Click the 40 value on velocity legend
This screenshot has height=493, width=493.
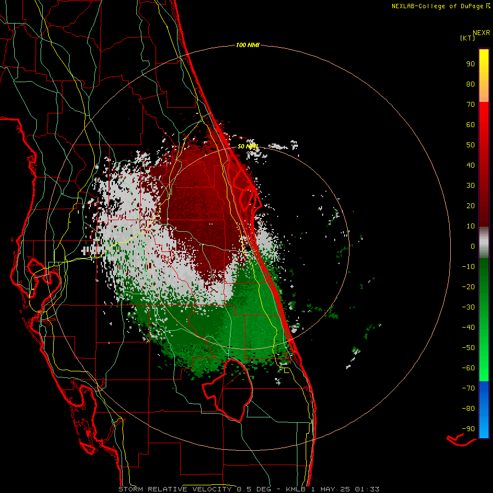(471, 165)
